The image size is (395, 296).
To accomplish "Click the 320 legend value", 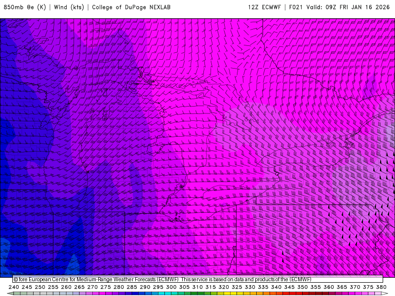I will [x=224, y=287].
